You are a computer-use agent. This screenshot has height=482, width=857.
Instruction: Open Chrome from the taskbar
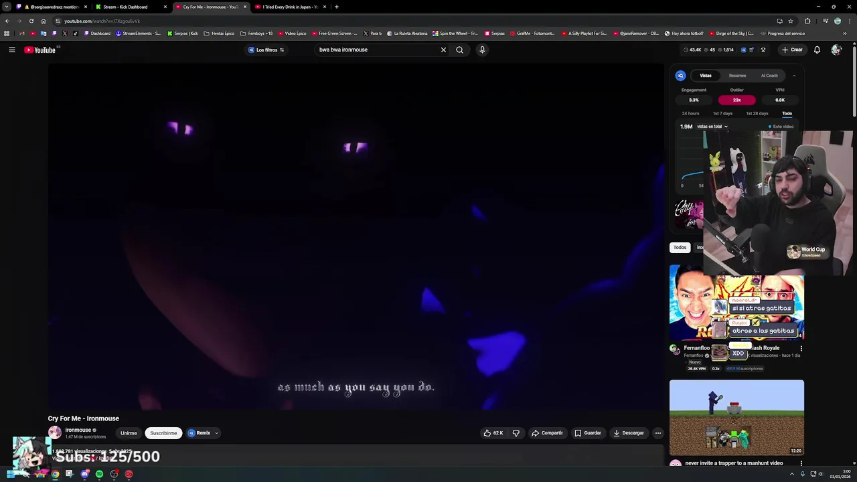pos(55,474)
